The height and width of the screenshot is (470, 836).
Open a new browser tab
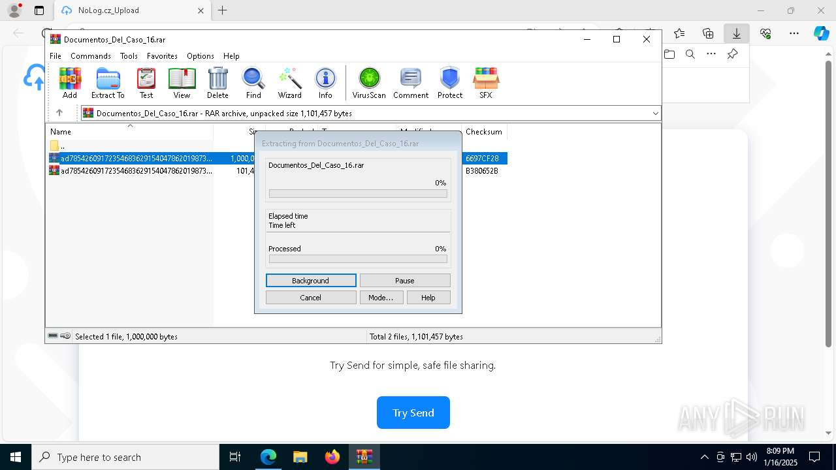(223, 10)
